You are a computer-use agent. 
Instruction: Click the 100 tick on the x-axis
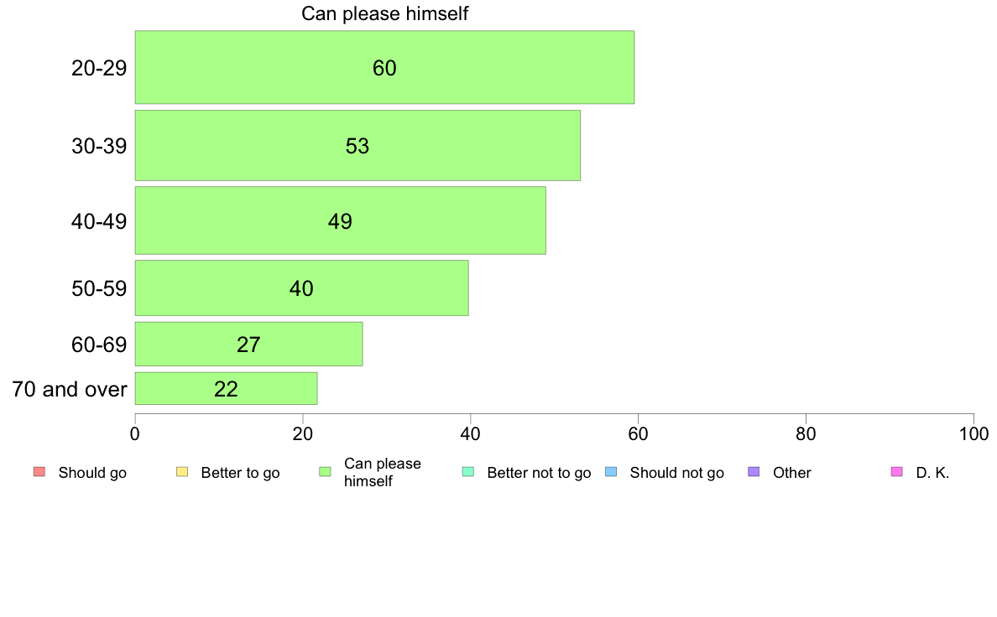(974, 433)
